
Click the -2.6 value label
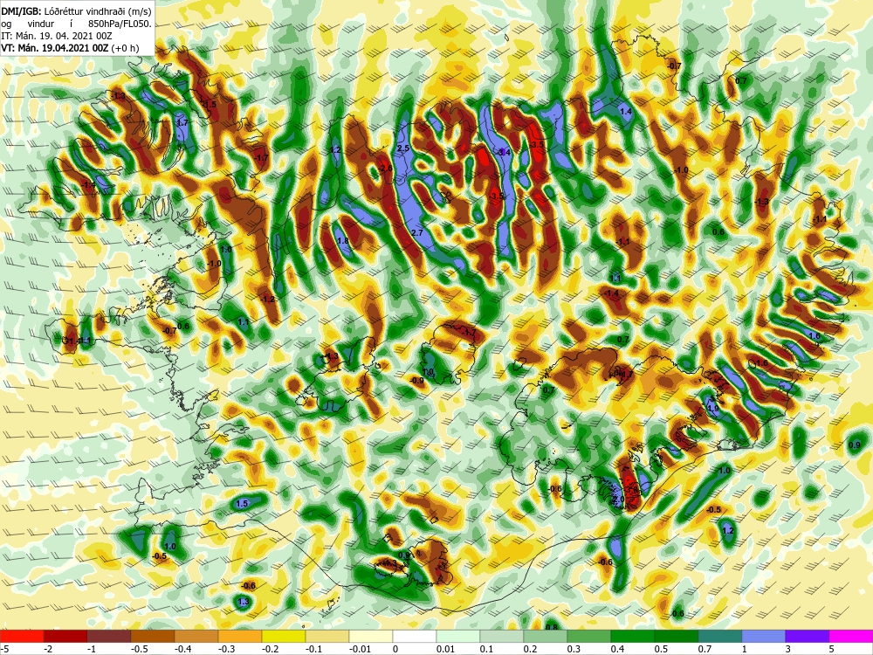385,169
